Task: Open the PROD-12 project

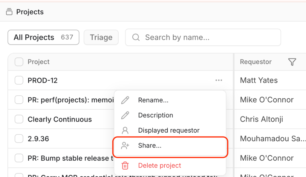Action: click(42, 80)
